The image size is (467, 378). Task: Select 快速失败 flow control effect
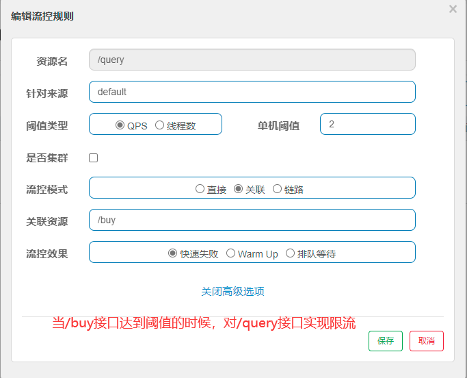(x=172, y=253)
